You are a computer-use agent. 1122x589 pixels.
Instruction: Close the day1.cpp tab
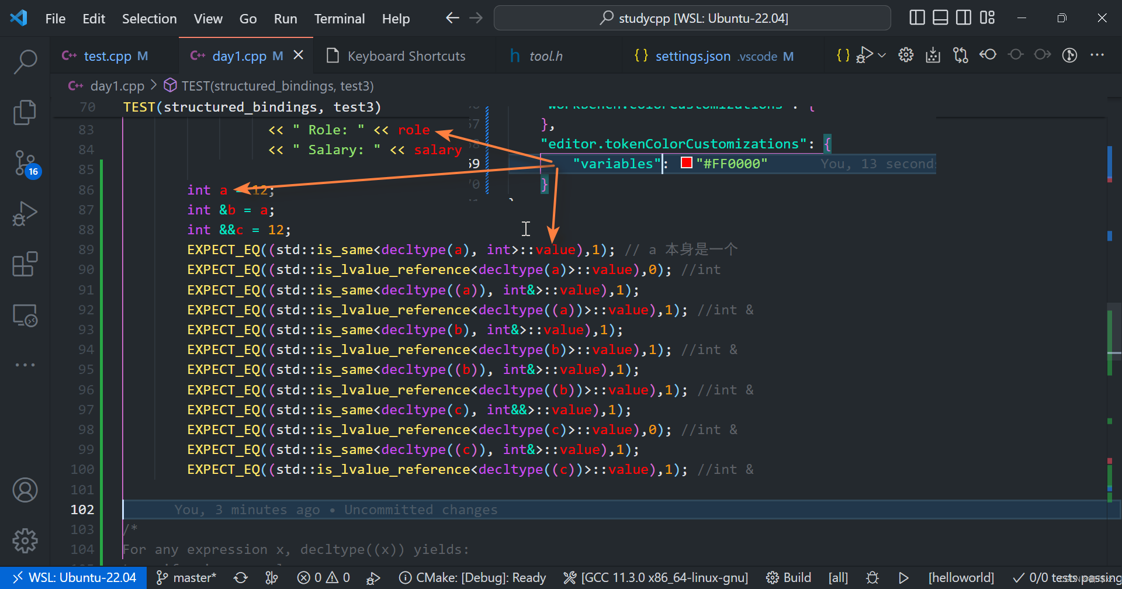point(298,55)
